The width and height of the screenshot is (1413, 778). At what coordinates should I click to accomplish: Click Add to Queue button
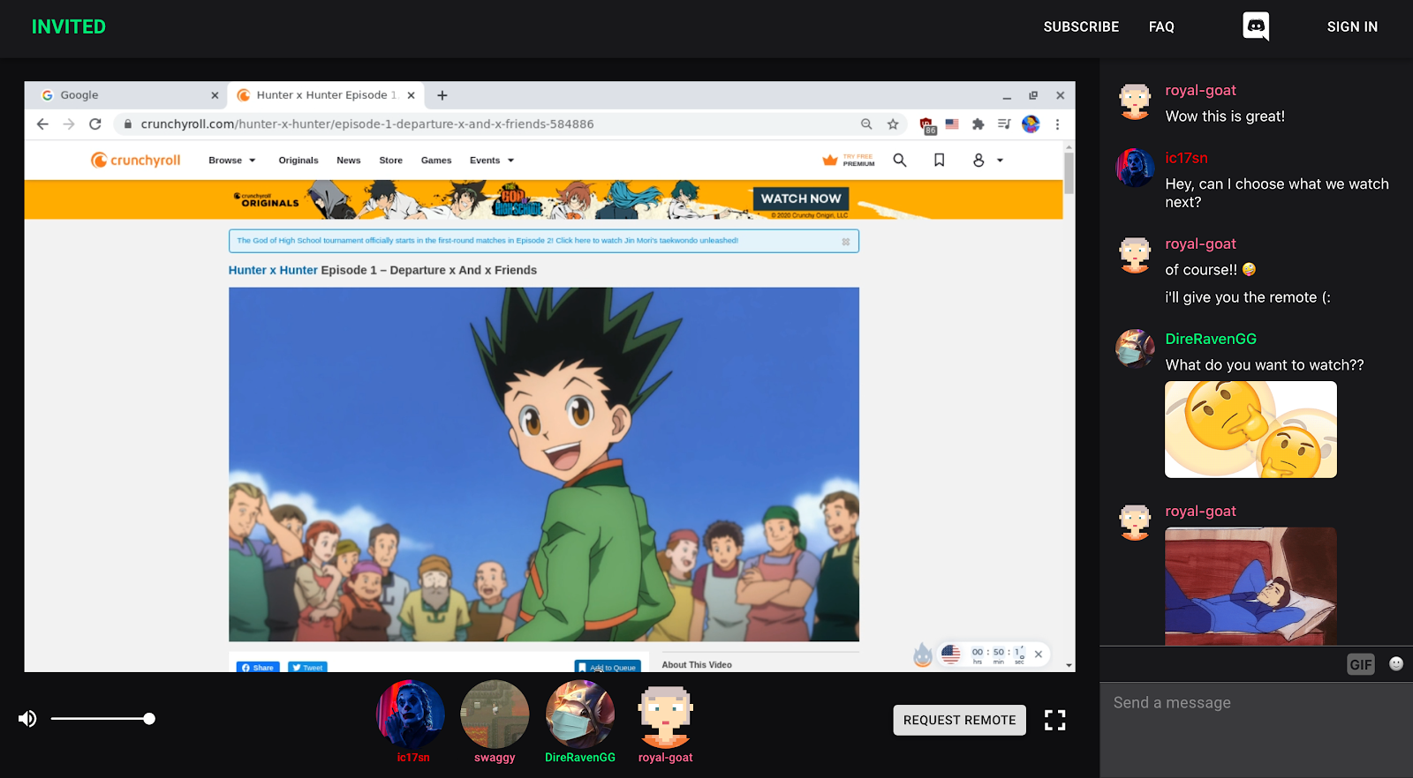coord(608,666)
